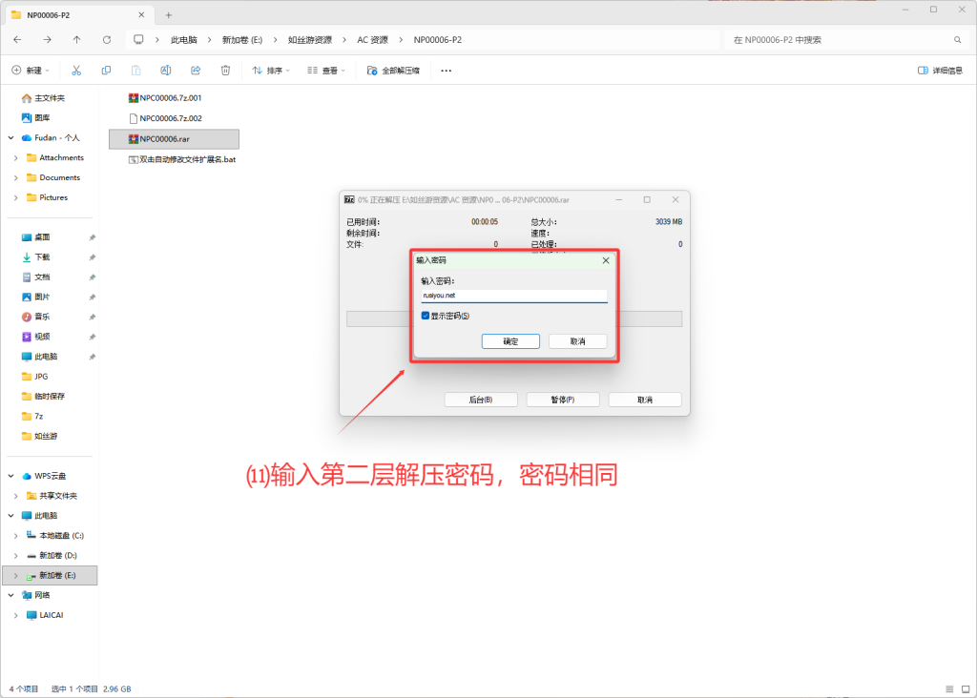The height and width of the screenshot is (698, 977).
Task: Click the Cut scissors icon in toolbar
Action: pyautogui.click(x=76, y=71)
